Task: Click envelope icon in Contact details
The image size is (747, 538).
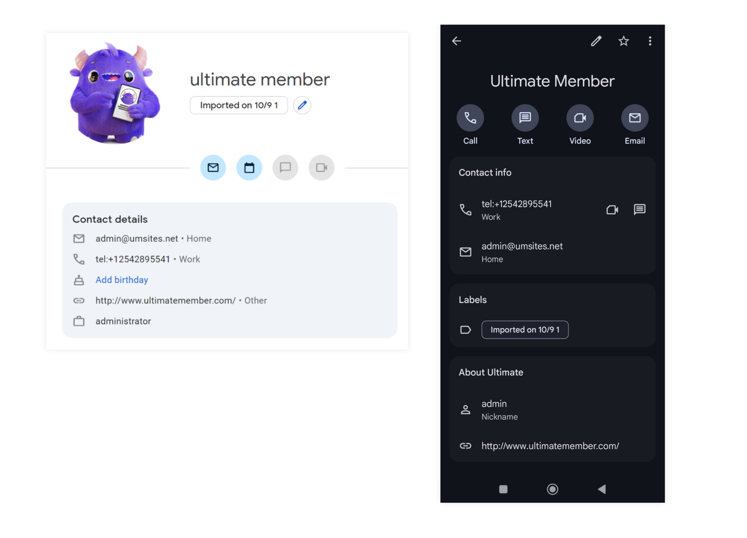Action: 79,239
